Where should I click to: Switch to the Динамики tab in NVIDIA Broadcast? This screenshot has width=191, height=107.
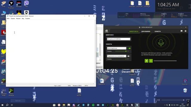[146, 32]
